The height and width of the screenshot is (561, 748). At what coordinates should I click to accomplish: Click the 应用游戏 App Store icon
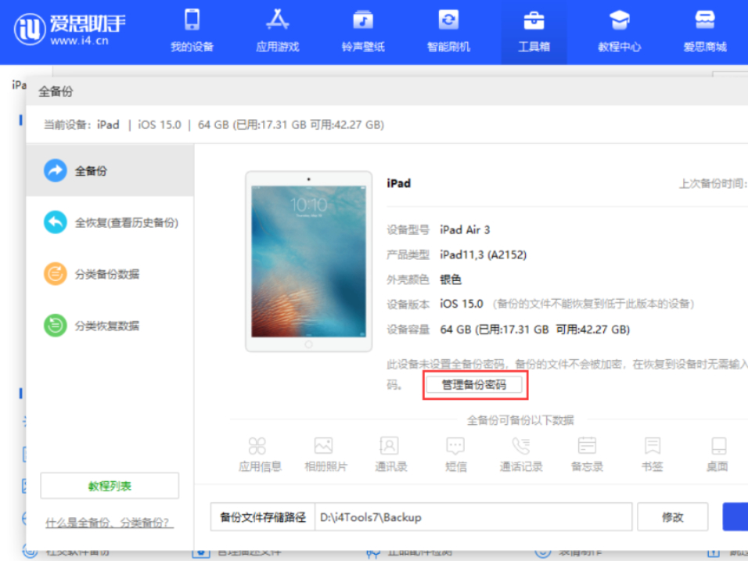coord(277,20)
